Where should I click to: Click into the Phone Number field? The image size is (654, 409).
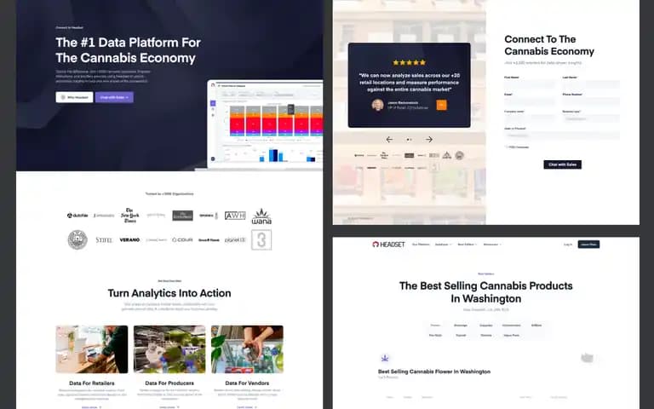click(x=591, y=101)
